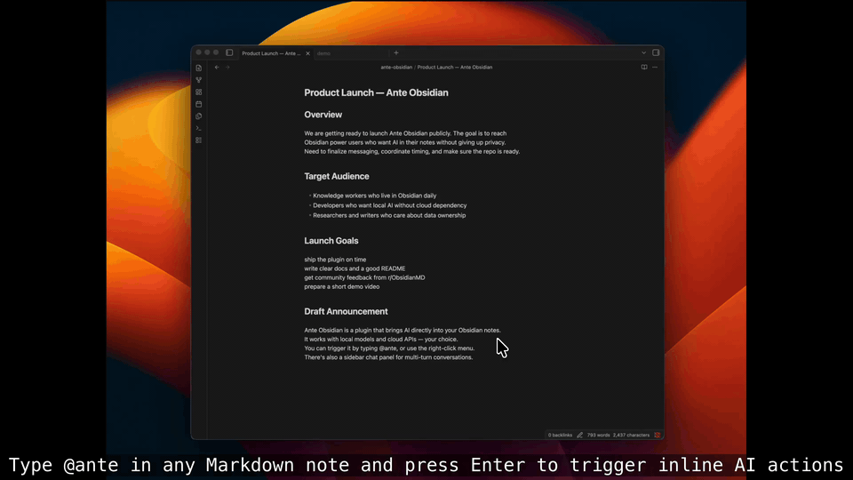
Task: Toggle the left sidebar panel icon
Action: (x=229, y=52)
